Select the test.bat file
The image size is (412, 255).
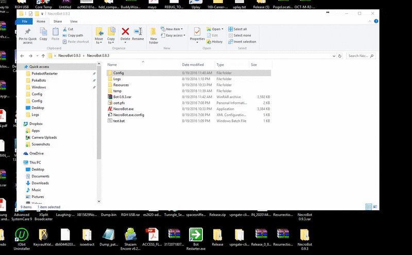point(188,121)
